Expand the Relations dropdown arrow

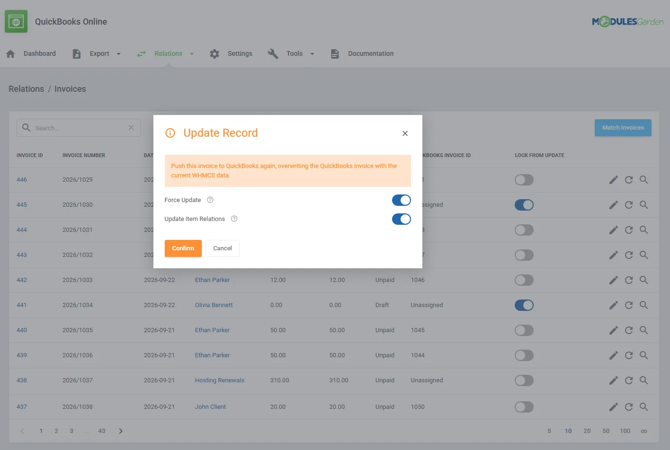tap(192, 54)
